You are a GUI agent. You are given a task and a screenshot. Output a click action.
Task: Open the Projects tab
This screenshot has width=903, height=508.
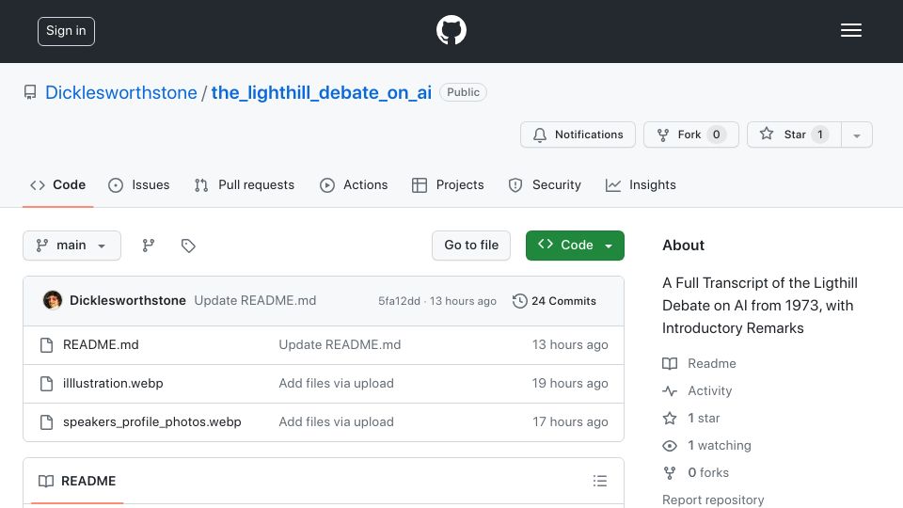[x=448, y=185]
